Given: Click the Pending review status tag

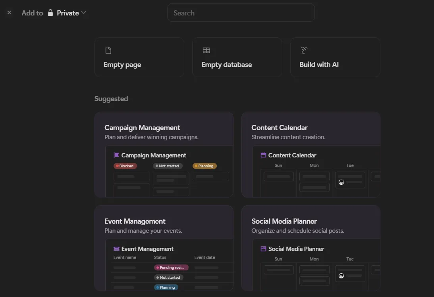Looking at the screenshot, I should tap(171, 267).
